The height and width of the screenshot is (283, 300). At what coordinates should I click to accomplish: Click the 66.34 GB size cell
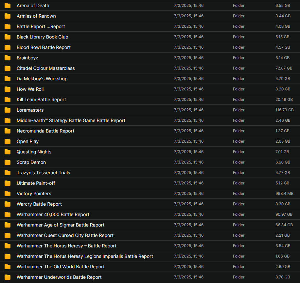pos(284,225)
